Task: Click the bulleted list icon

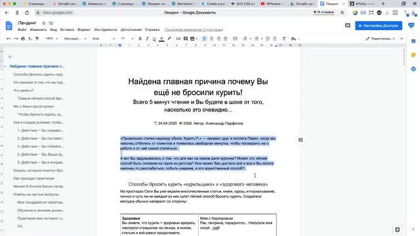Action: pyautogui.click(x=257, y=39)
